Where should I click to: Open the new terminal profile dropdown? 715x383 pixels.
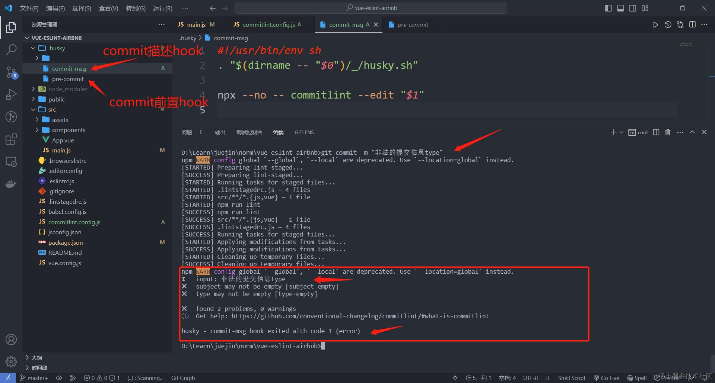tap(622, 132)
